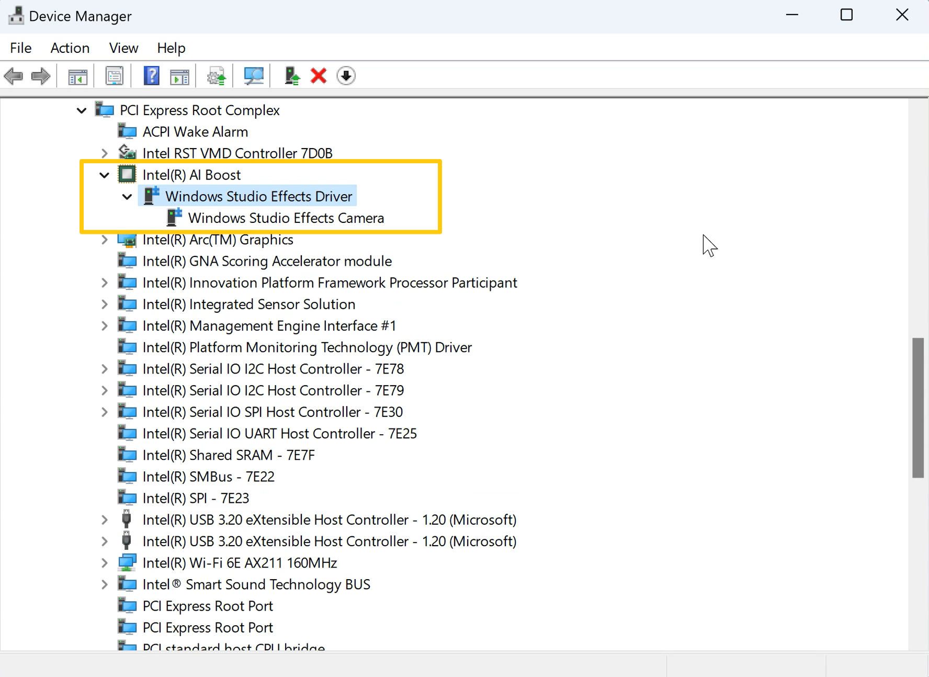929x677 pixels.
Task: Expand the Intel(R) Integrated Sensor Solution node
Action: coord(105,304)
